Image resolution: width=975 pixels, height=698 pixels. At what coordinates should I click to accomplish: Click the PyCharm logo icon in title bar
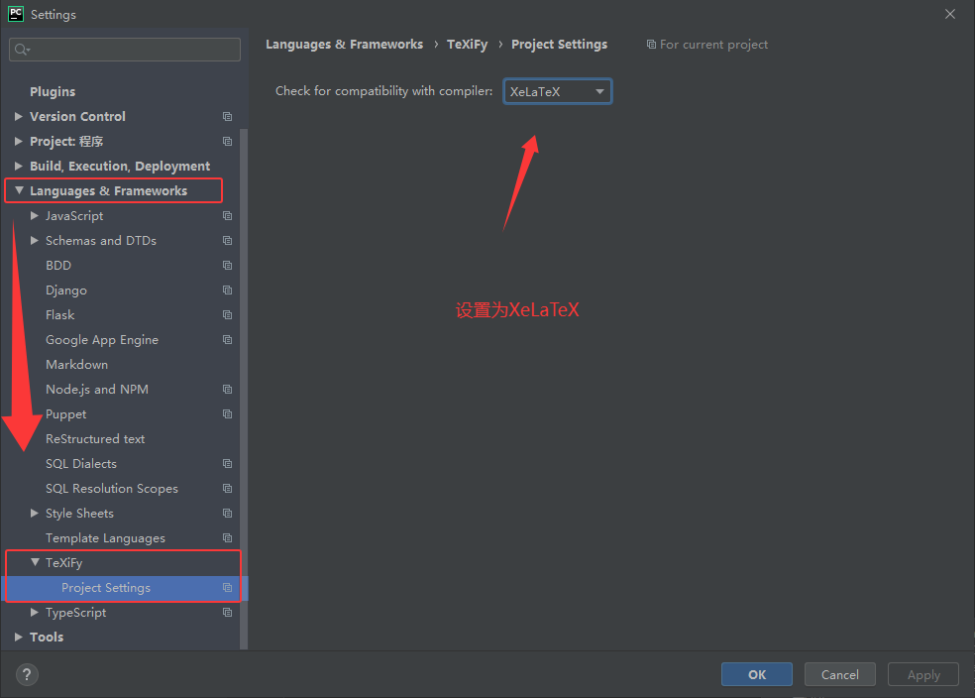pos(16,14)
